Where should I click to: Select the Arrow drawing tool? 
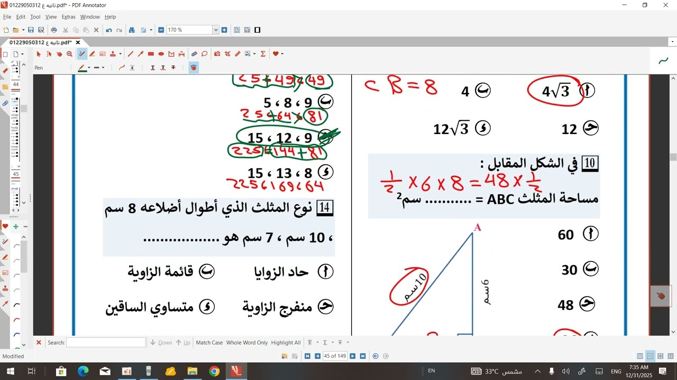pyautogui.click(x=141, y=54)
